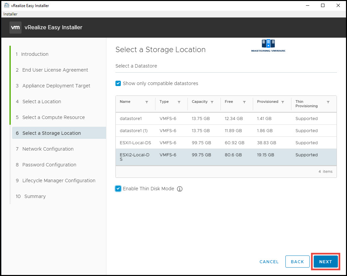Open the Installer menu
The image size is (347, 276).
(x=10, y=14)
